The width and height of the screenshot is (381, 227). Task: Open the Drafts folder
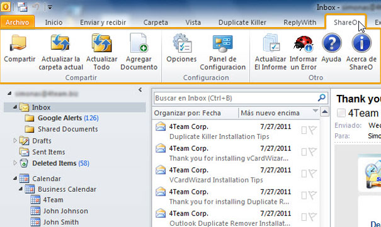pos(42,141)
